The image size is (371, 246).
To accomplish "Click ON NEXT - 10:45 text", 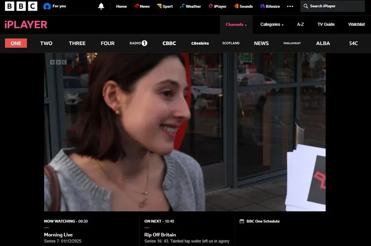I will pyautogui.click(x=159, y=221).
